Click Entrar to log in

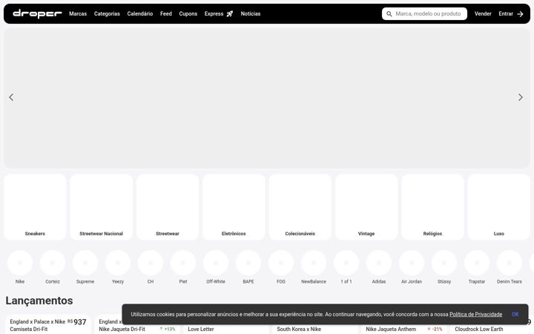pos(510,13)
